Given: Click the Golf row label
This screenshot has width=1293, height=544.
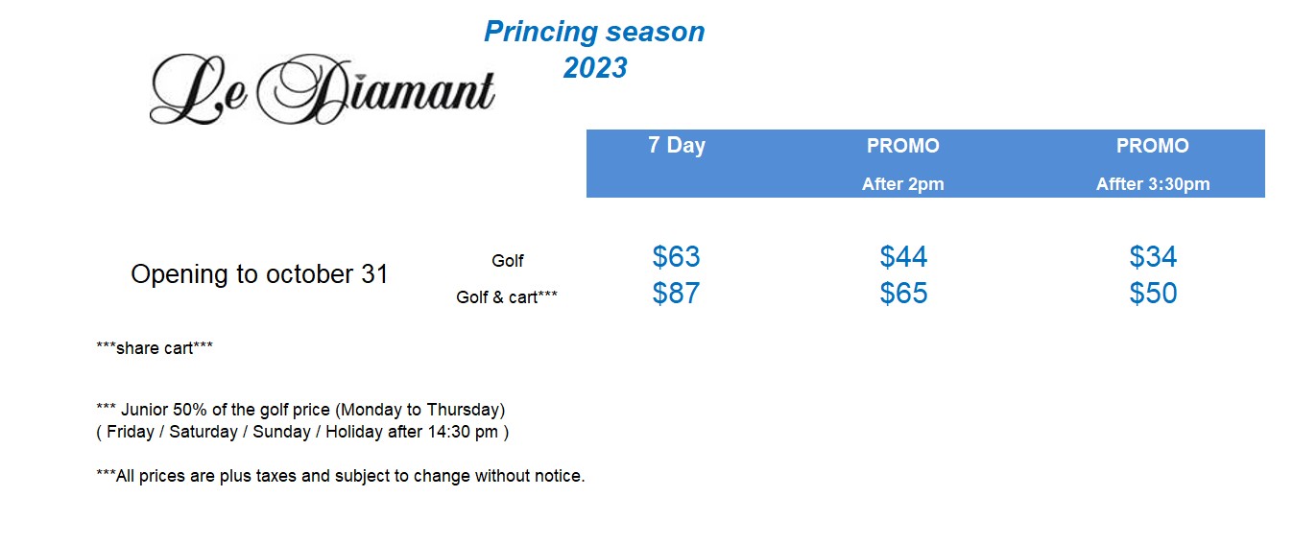Looking at the screenshot, I should (x=508, y=261).
